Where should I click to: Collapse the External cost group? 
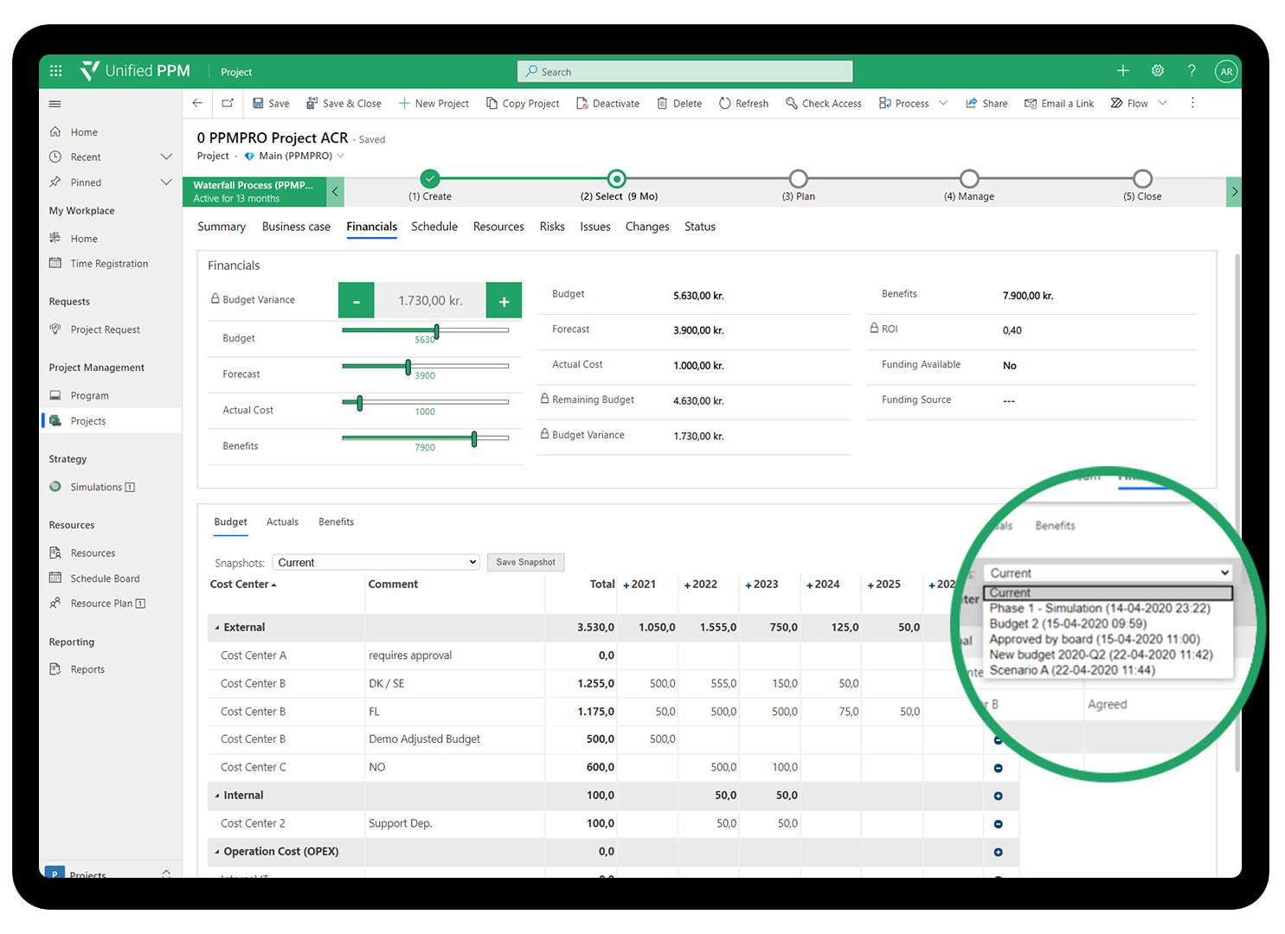(217, 628)
